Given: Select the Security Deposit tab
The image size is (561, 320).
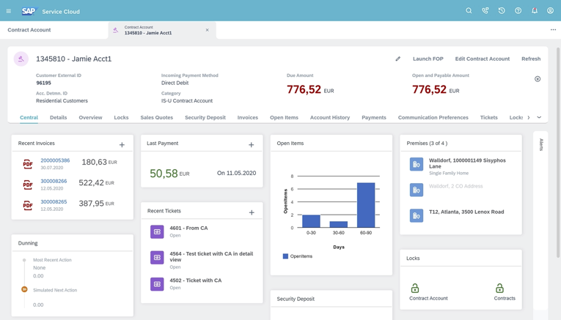Looking at the screenshot, I should (x=205, y=117).
